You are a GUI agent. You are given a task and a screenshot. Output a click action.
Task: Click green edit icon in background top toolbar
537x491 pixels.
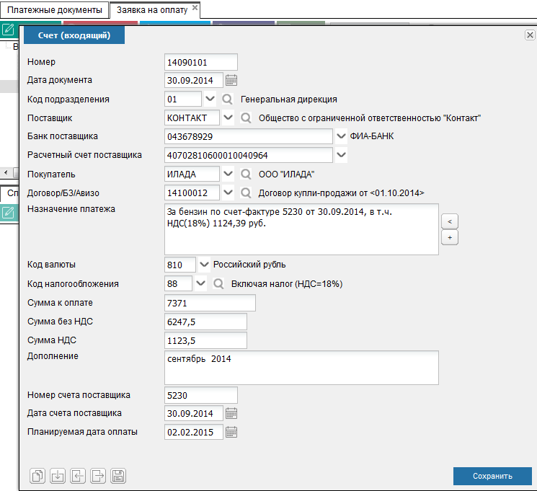point(8,30)
